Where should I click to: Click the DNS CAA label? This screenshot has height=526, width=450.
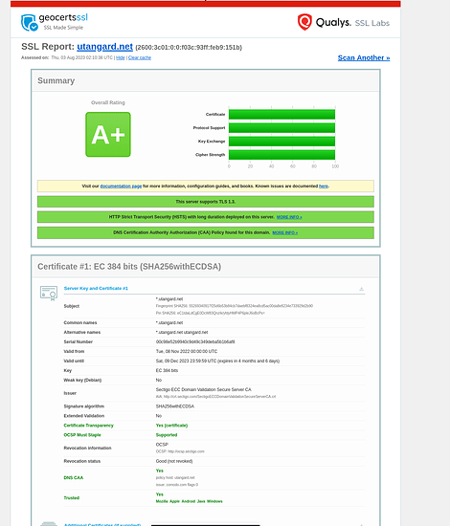[x=74, y=477]
